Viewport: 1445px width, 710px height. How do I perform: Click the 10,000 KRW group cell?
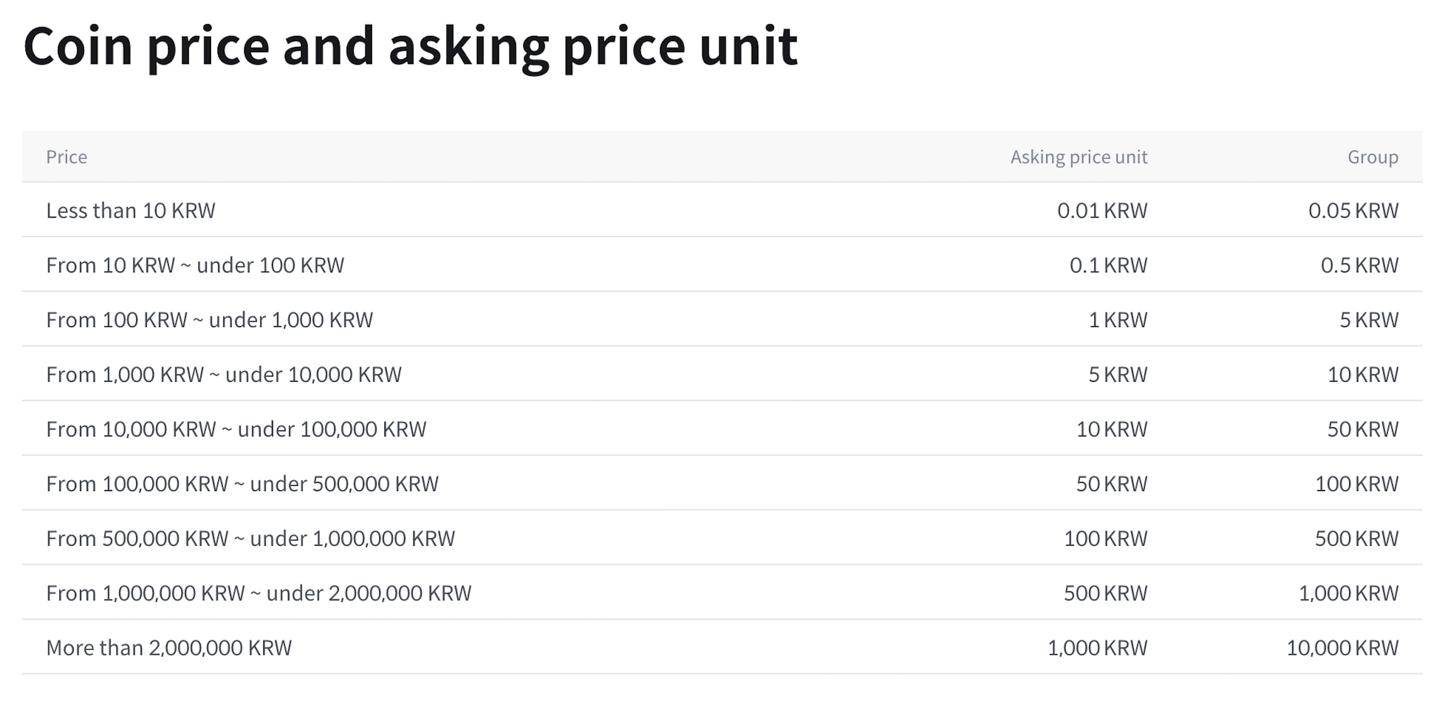1342,648
